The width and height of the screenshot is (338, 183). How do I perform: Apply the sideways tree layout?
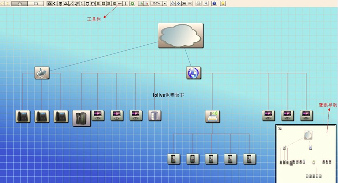click(55, 3)
